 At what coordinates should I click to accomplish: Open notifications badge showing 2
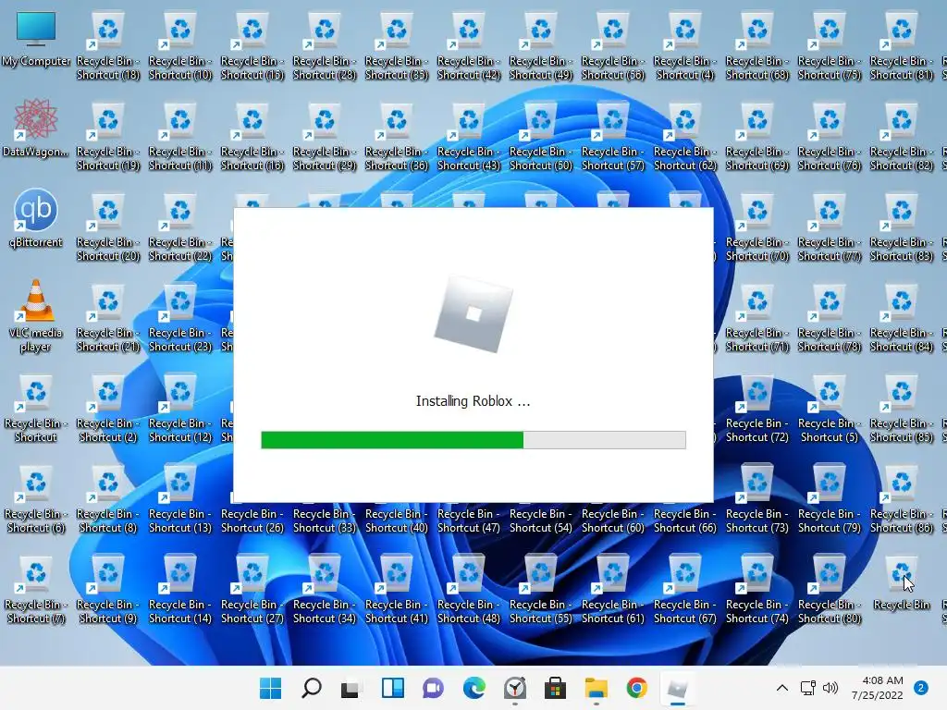[921, 688]
